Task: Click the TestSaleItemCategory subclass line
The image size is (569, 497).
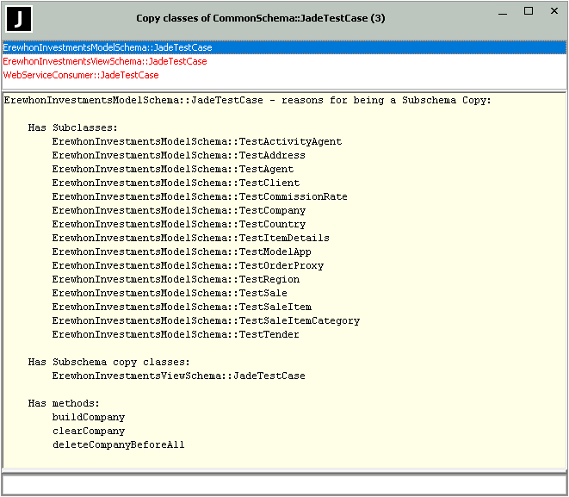Action: point(206,321)
